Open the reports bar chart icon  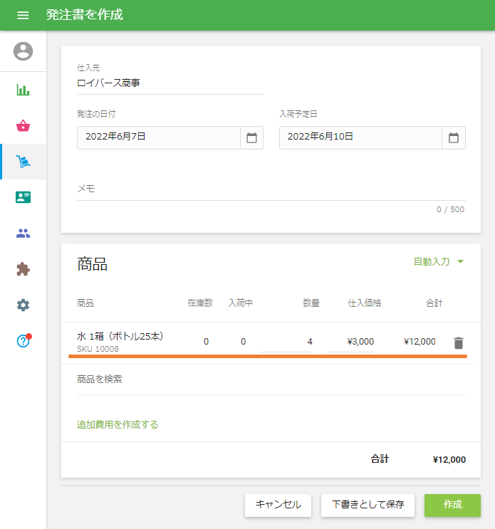point(23,90)
